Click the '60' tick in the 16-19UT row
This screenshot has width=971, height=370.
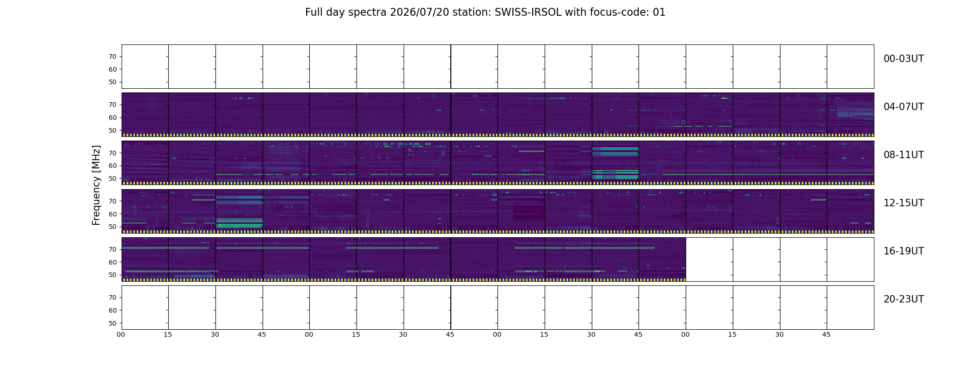click(x=112, y=262)
